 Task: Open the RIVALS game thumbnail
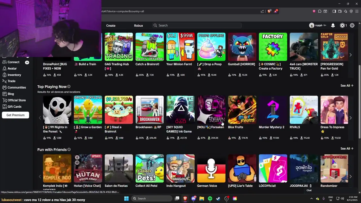304,110
